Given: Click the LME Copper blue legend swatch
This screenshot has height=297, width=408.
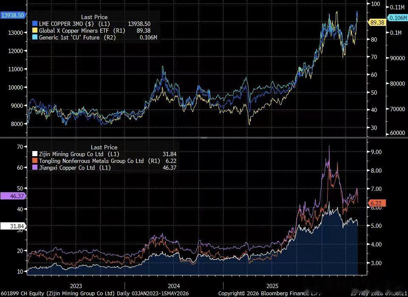Looking at the screenshot, I should pos(35,24).
